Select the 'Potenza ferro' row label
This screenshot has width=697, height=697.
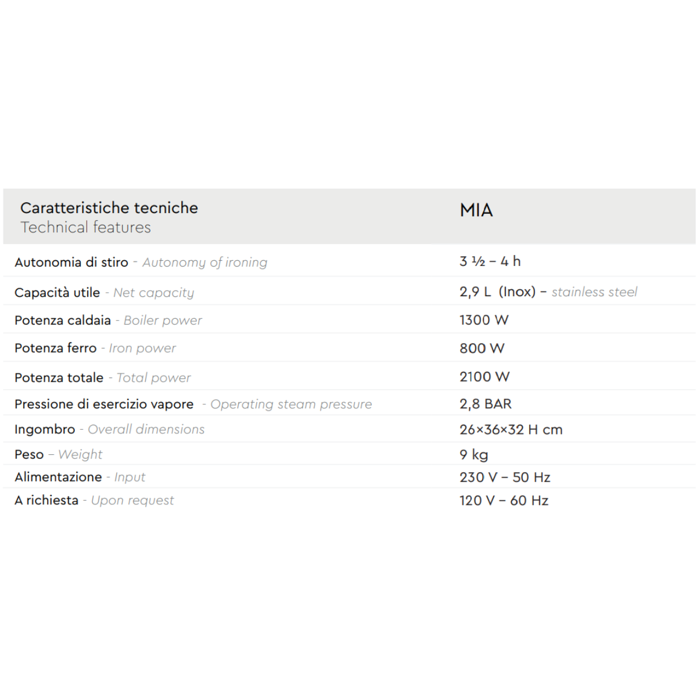(x=56, y=348)
